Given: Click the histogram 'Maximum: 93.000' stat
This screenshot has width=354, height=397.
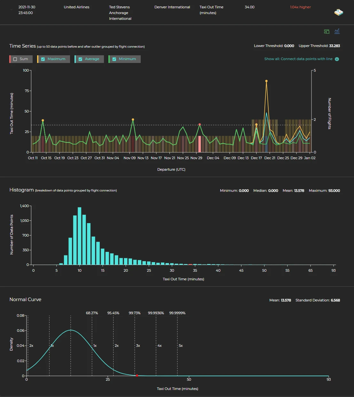Looking at the screenshot, I should pos(324,191).
